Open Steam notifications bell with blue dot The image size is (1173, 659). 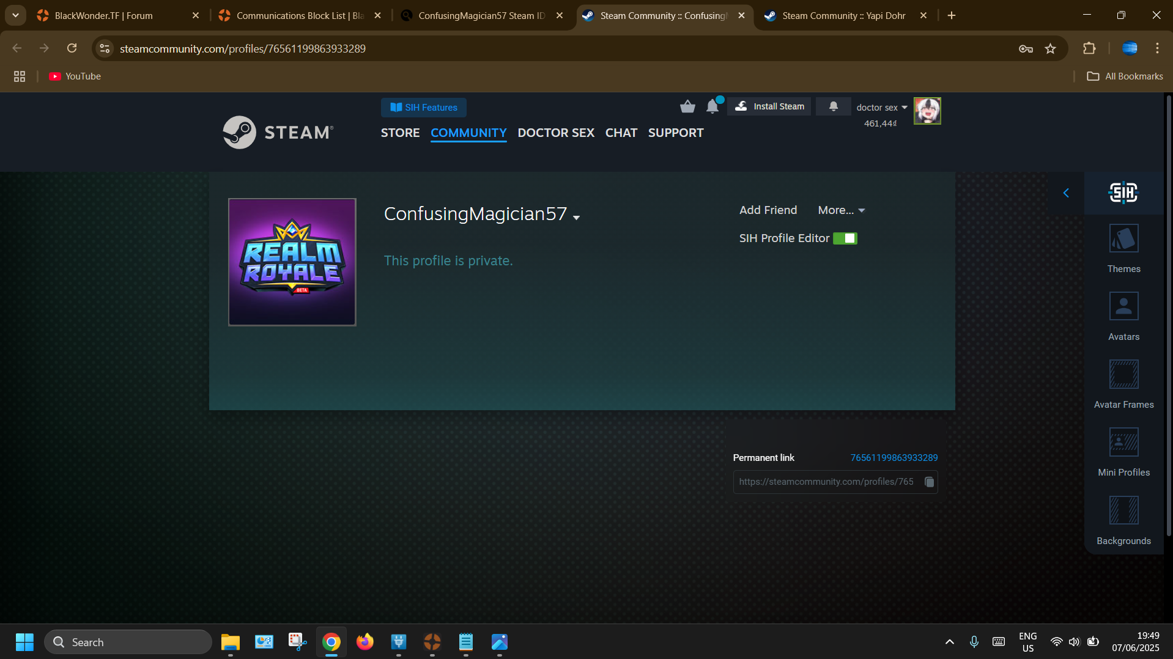(x=713, y=106)
